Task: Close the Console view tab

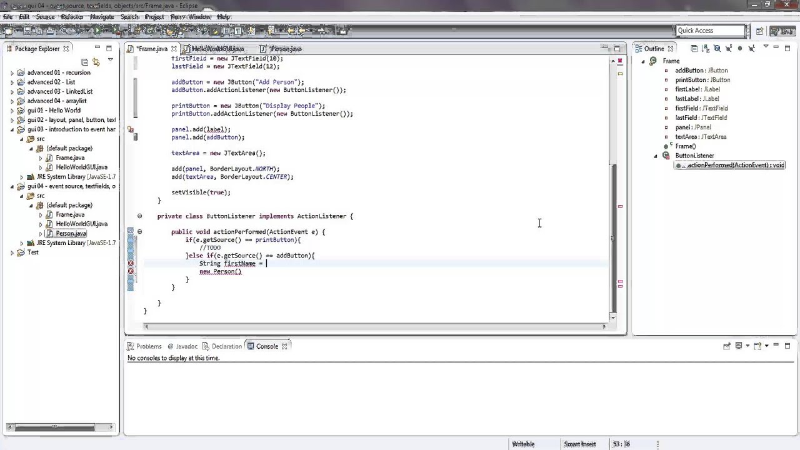Action: click(x=284, y=346)
